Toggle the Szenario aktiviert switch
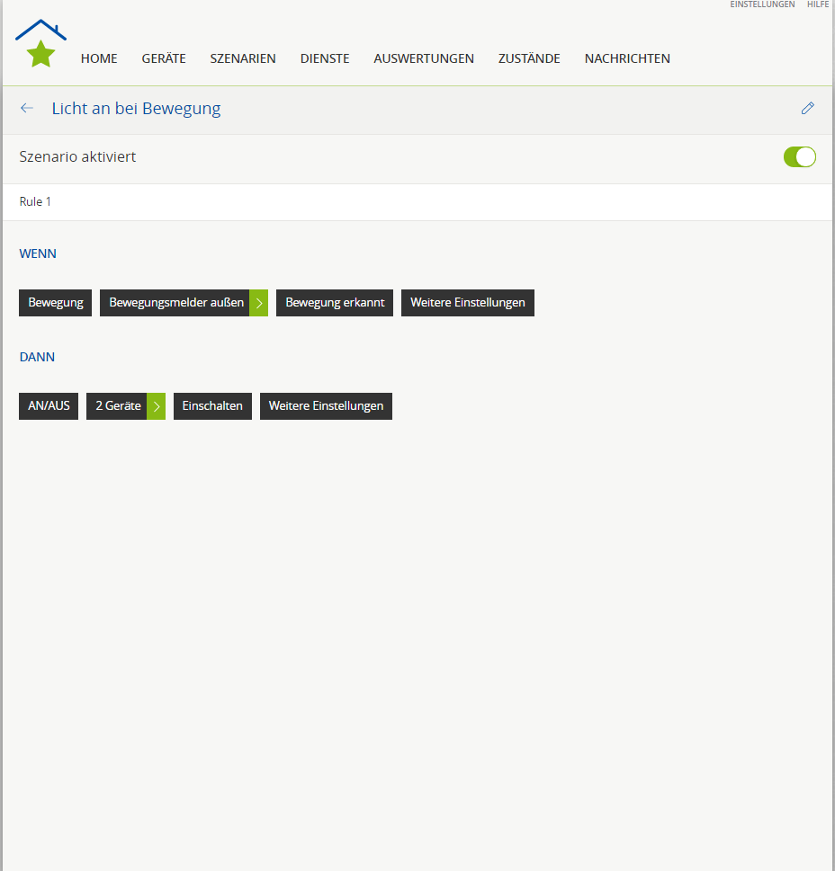Image resolution: width=835 pixels, height=871 pixels. point(799,157)
